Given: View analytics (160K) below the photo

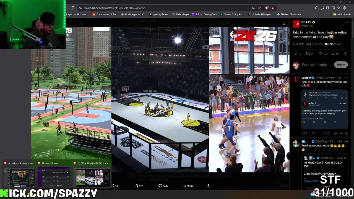Looking at the screenshot, I should tap(188, 186).
